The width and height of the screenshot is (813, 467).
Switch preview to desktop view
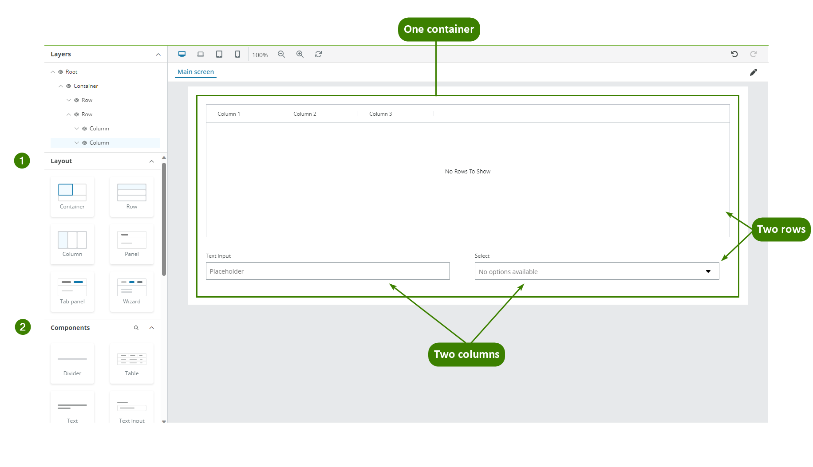point(182,54)
